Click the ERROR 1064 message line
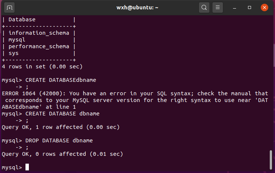Image resolution: width=275 pixels, height=173 pixels. pyautogui.click(x=135, y=93)
